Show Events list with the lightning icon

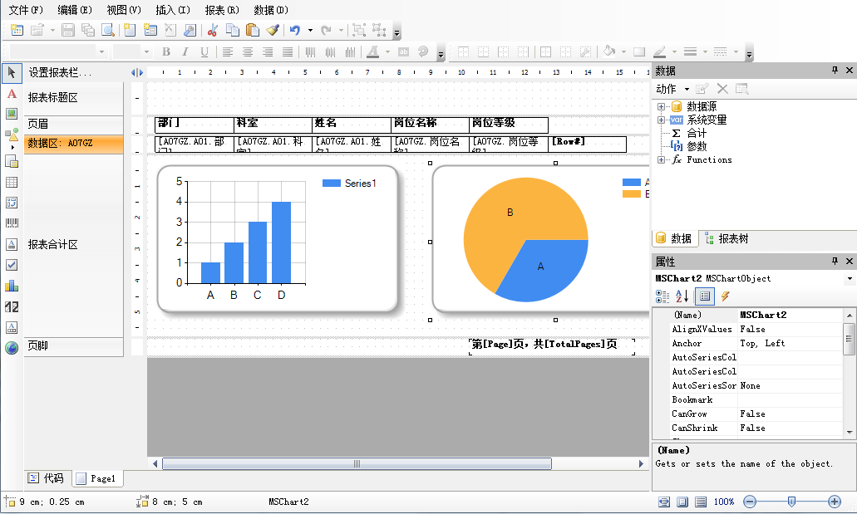pyautogui.click(x=726, y=296)
